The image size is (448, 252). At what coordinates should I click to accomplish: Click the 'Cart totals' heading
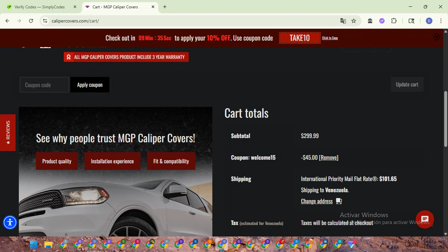click(x=246, y=113)
